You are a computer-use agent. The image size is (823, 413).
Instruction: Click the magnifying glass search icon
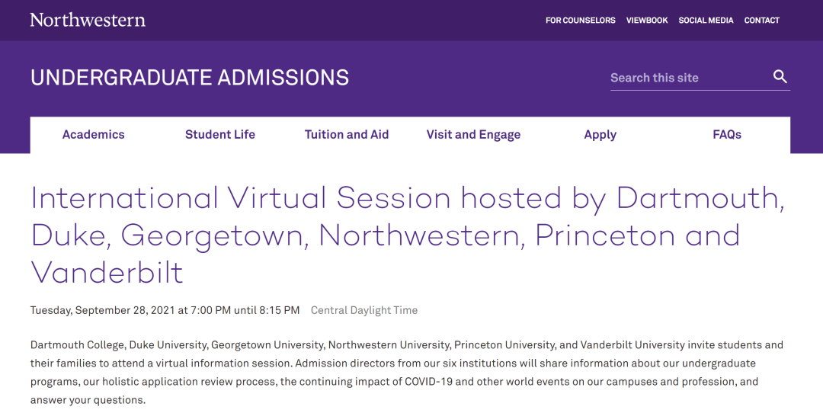[x=780, y=77]
